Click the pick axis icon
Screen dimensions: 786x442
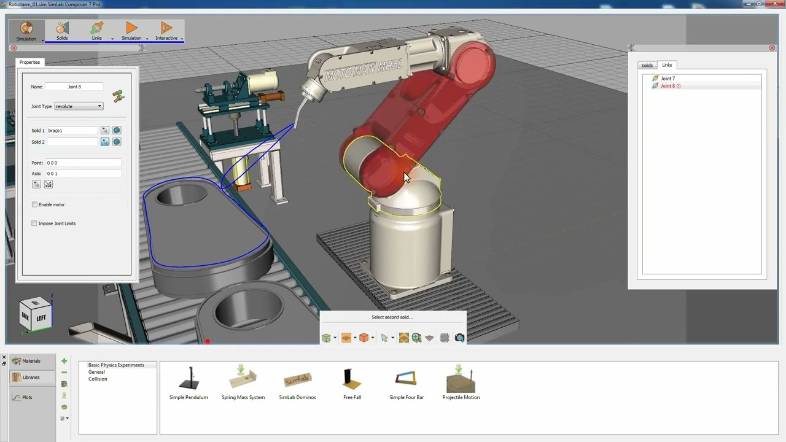tap(49, 184)
